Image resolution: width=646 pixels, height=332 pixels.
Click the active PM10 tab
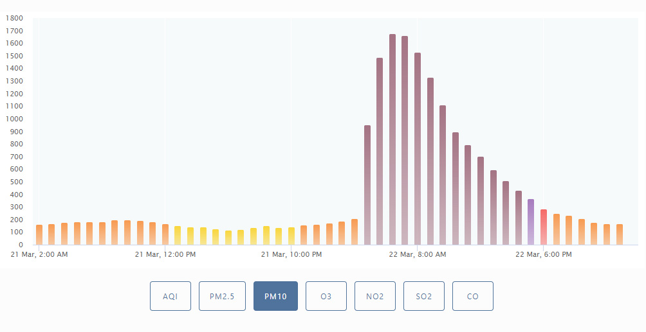275,296
